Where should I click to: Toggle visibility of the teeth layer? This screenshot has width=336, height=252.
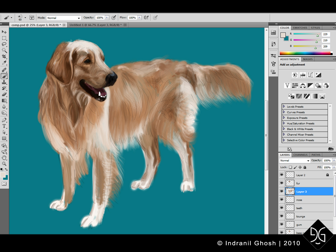[x=281, y=208]
